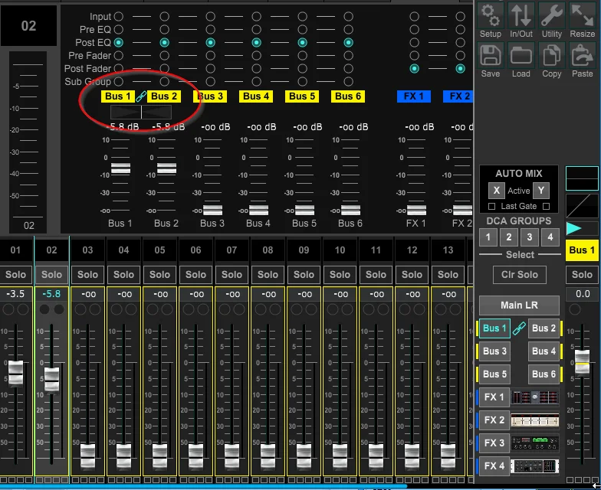
Task: Click the Resize arrows icon
Action: 583,15
